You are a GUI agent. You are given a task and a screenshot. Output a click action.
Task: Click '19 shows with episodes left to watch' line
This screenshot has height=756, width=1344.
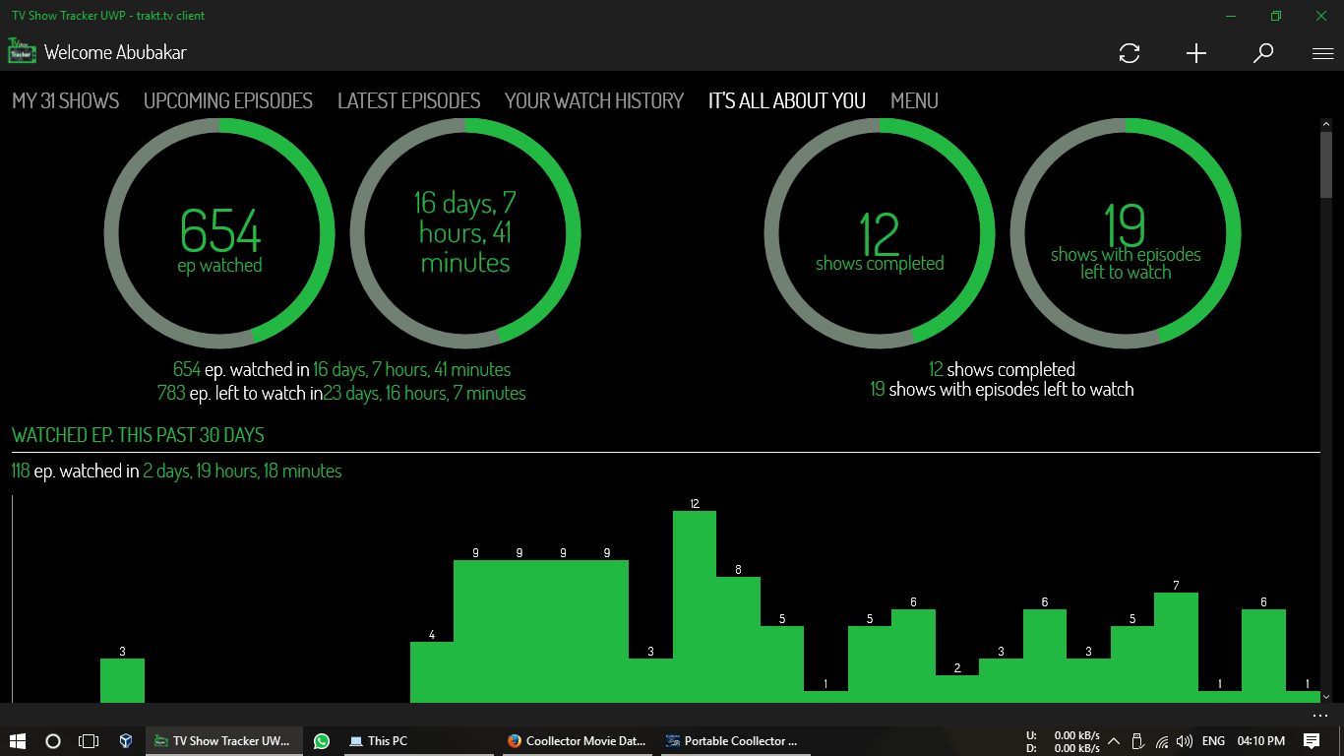1002,390
